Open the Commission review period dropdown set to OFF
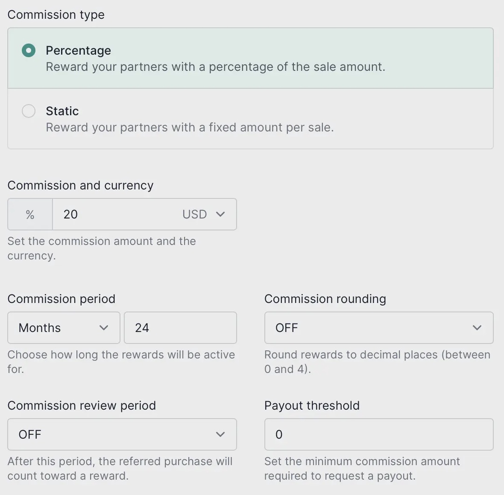Image resolution: width=504 pixels, height=495 pixels. pos(121,434)
